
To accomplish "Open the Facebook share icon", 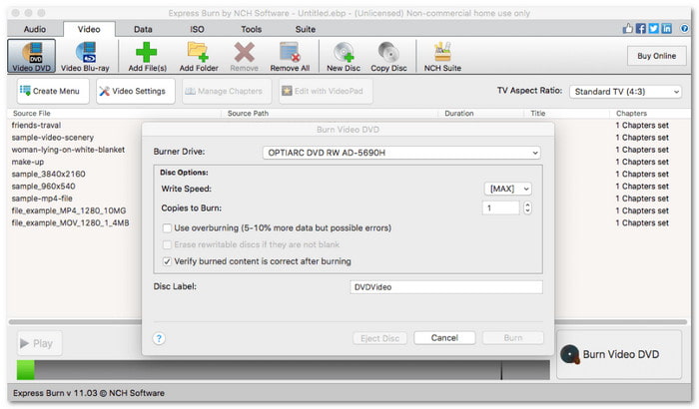I will click(641, 29).
